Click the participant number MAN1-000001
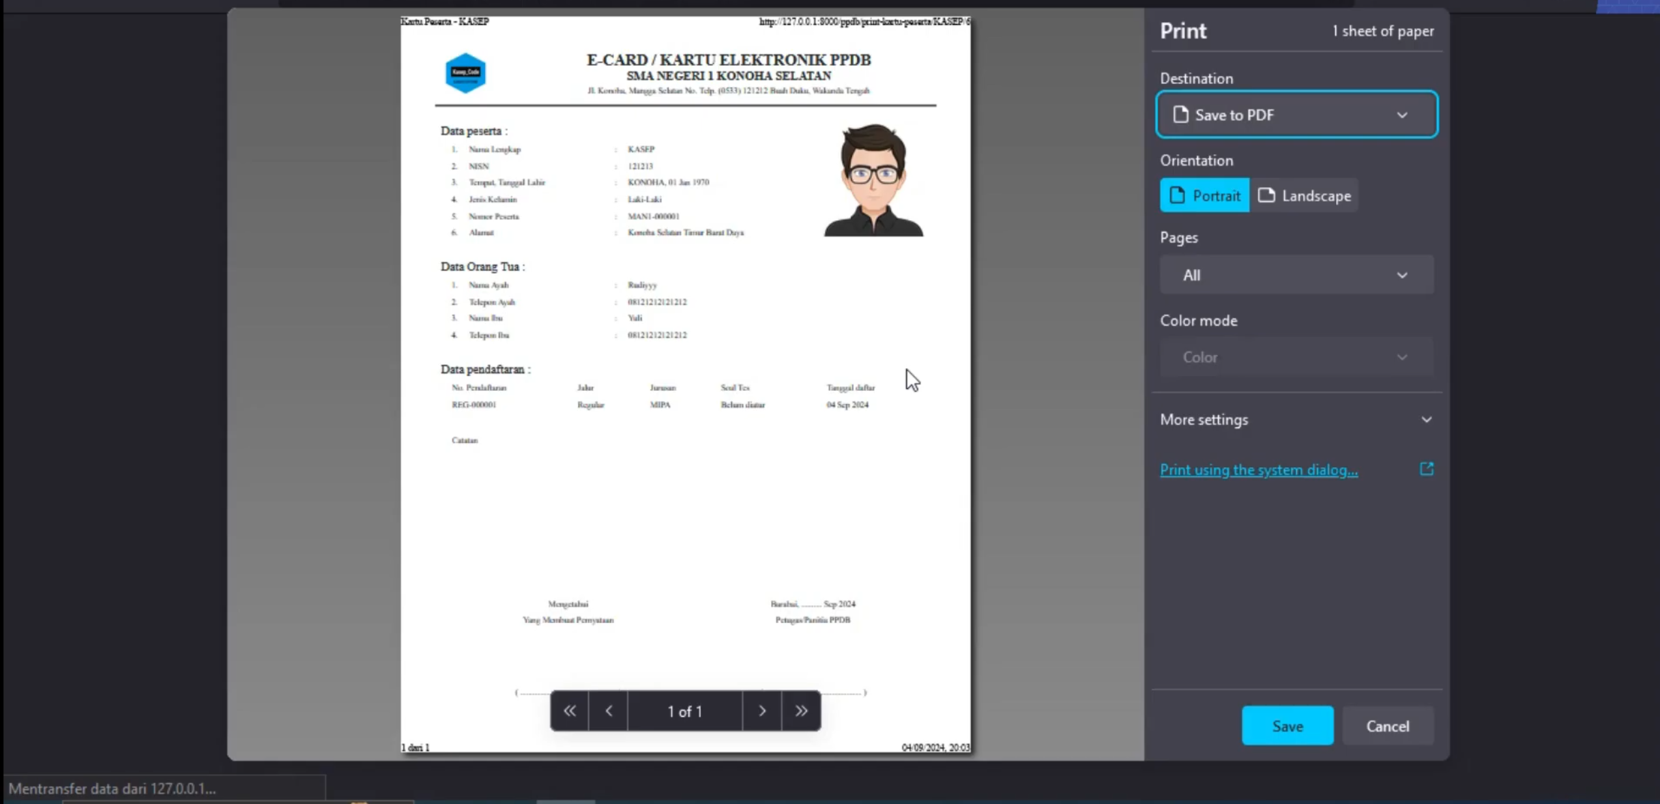 (653, 216)
